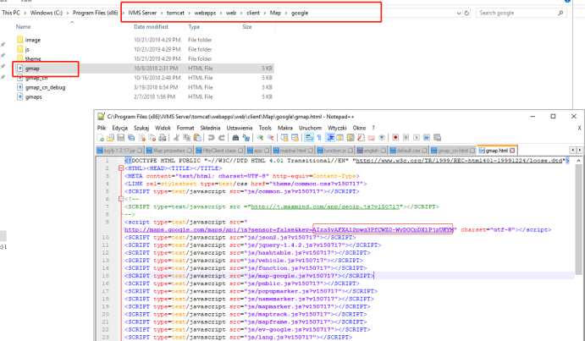585x341 pixels.
Task: Toggle Word Wrap toolbar icon
Action: pos(309,138)
